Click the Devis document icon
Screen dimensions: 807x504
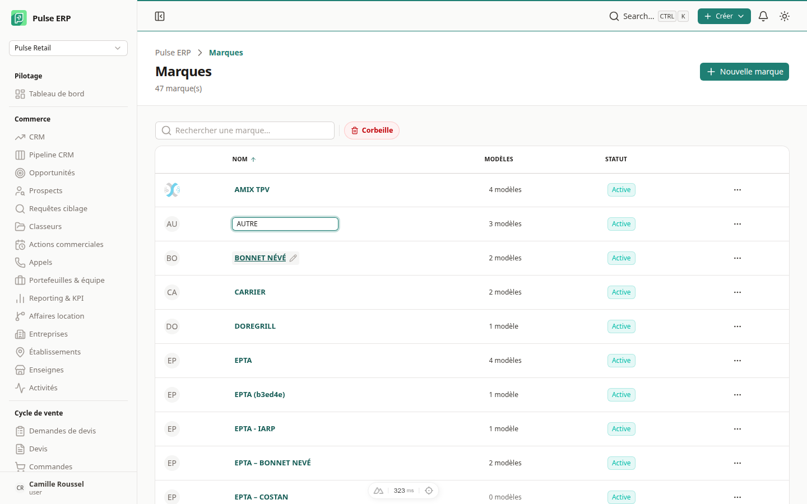20,449
